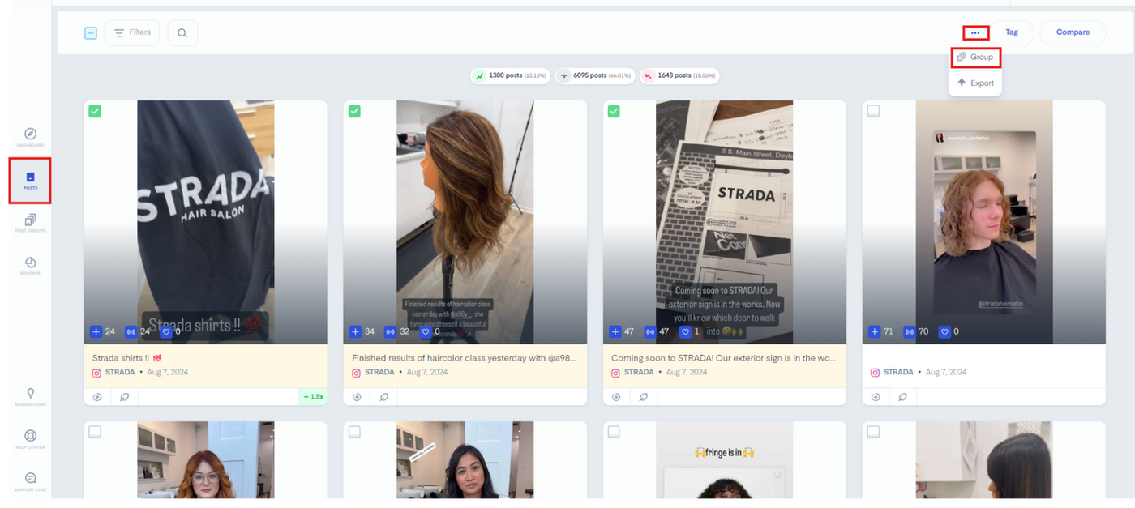Open the Filters panel
Screen dimensions: 1135x508
click(132, 32)
